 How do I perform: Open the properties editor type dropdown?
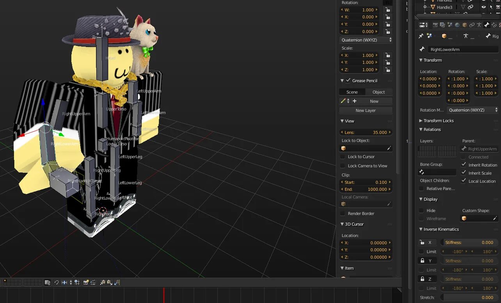(424, 25)
